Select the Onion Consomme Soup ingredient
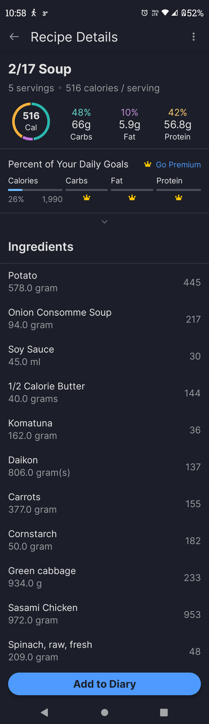This screenshot has width=209, height=724. [x=104, y=319]
